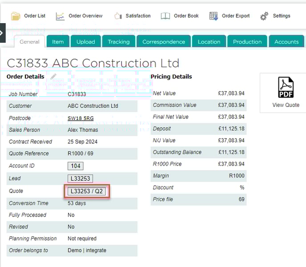Open quote L33253 / Q2 button
Viewport: 306px width, 267px height.
[86, 191]
